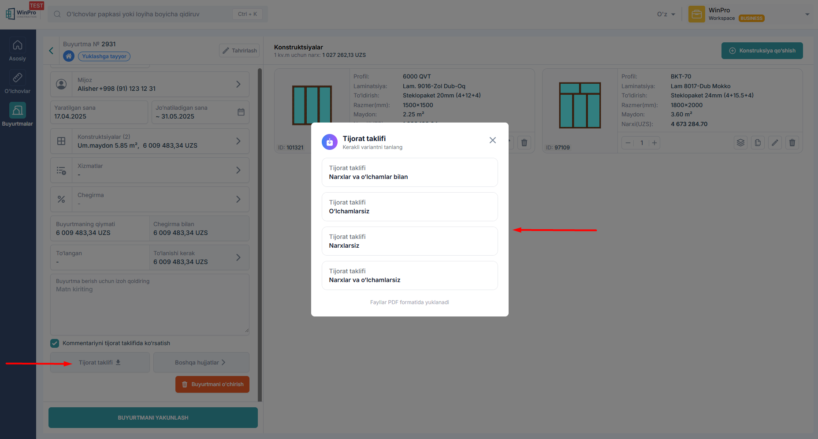Click the BUSINESS plan badge
The width and height of the screenshot is (818, 439).
click(x=751, y=19)
